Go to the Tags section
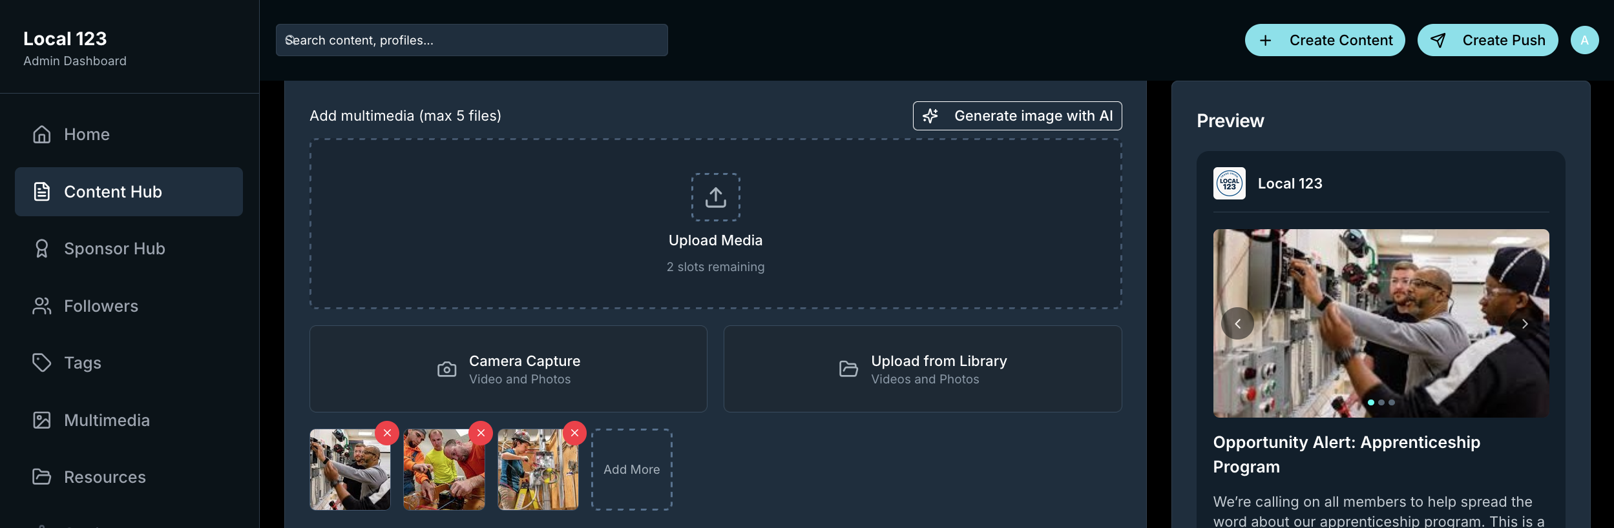 [x=129, y=363]
